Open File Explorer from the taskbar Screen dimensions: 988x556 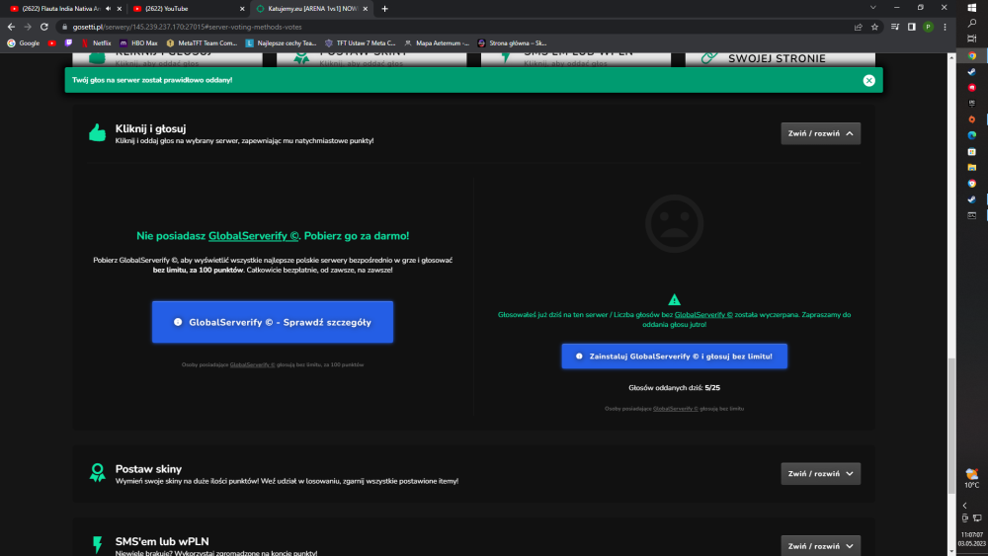[x=972, y=168]
